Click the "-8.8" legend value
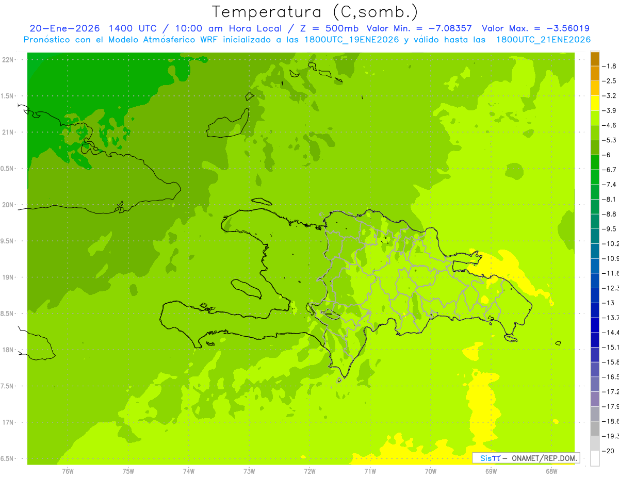 click(610, 214)
